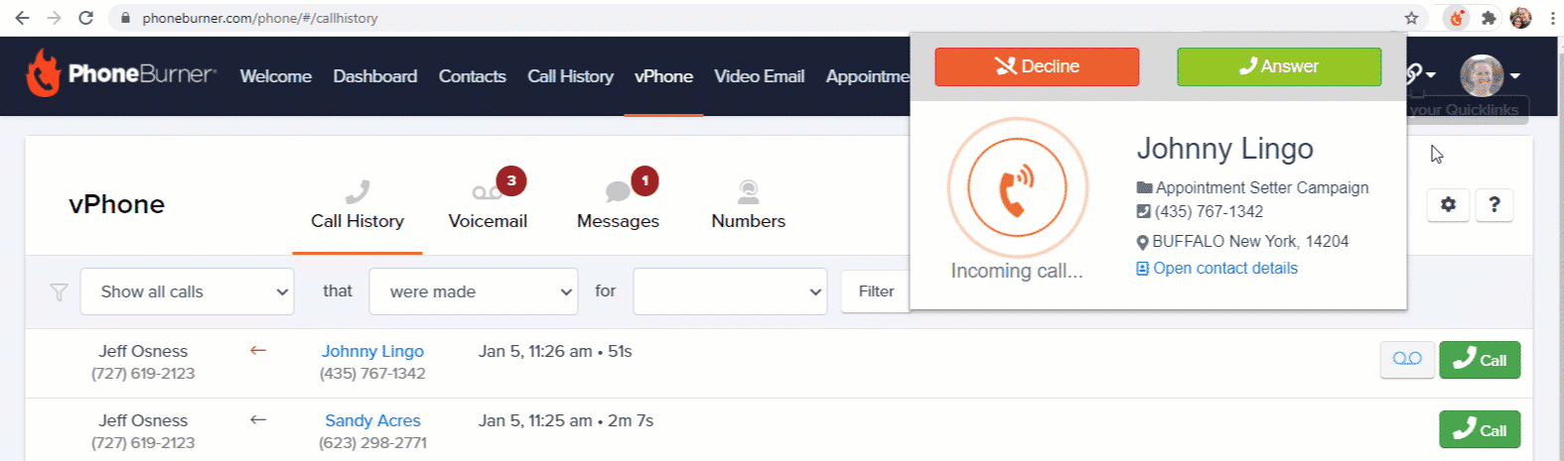Open the Quicklinks link icon dropdown
Image resolution: width=1564 pixels, height=461 pixels.
pyautogui.click(x=1420, y=74)
